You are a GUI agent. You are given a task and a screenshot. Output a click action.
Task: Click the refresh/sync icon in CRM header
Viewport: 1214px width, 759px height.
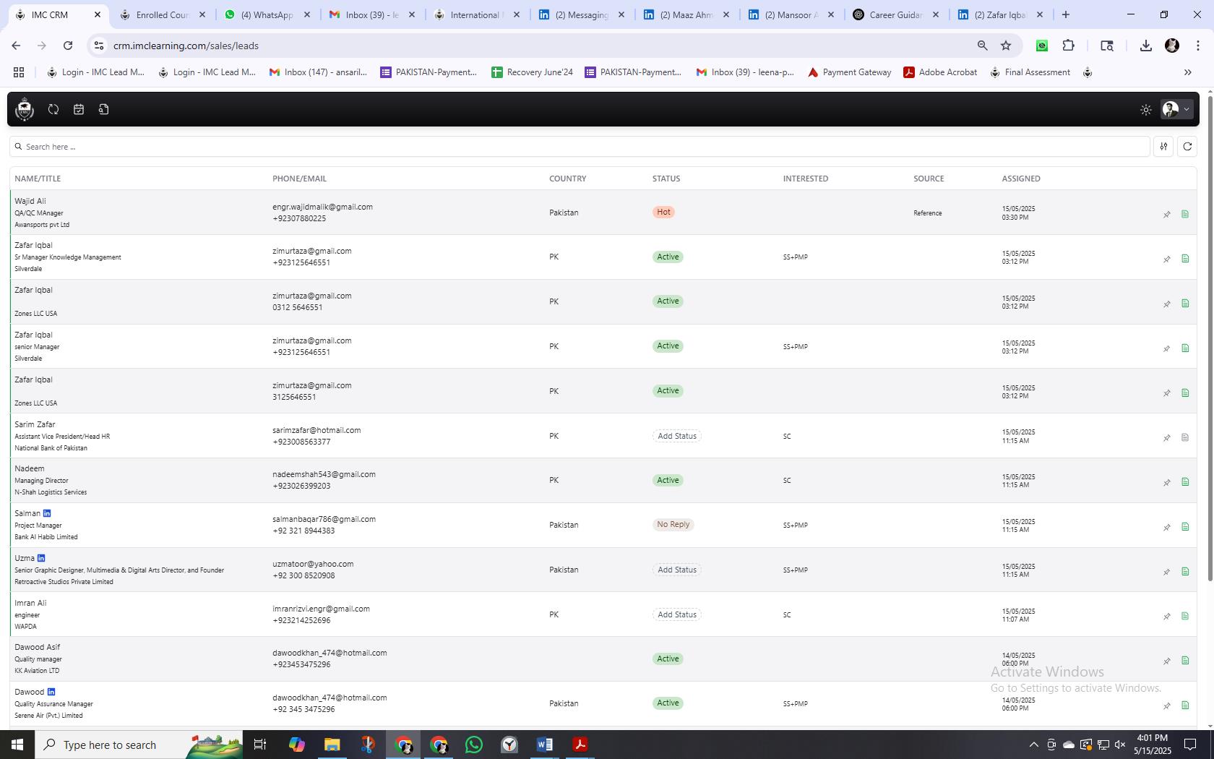point(53,109)
